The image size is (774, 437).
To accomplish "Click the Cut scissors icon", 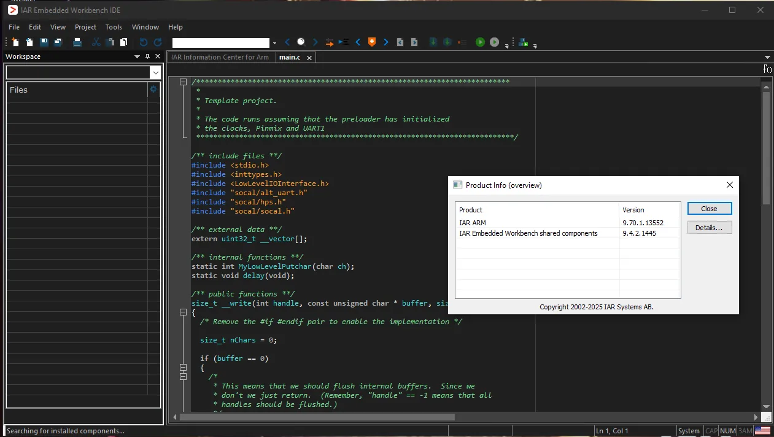I will (96, 42).
